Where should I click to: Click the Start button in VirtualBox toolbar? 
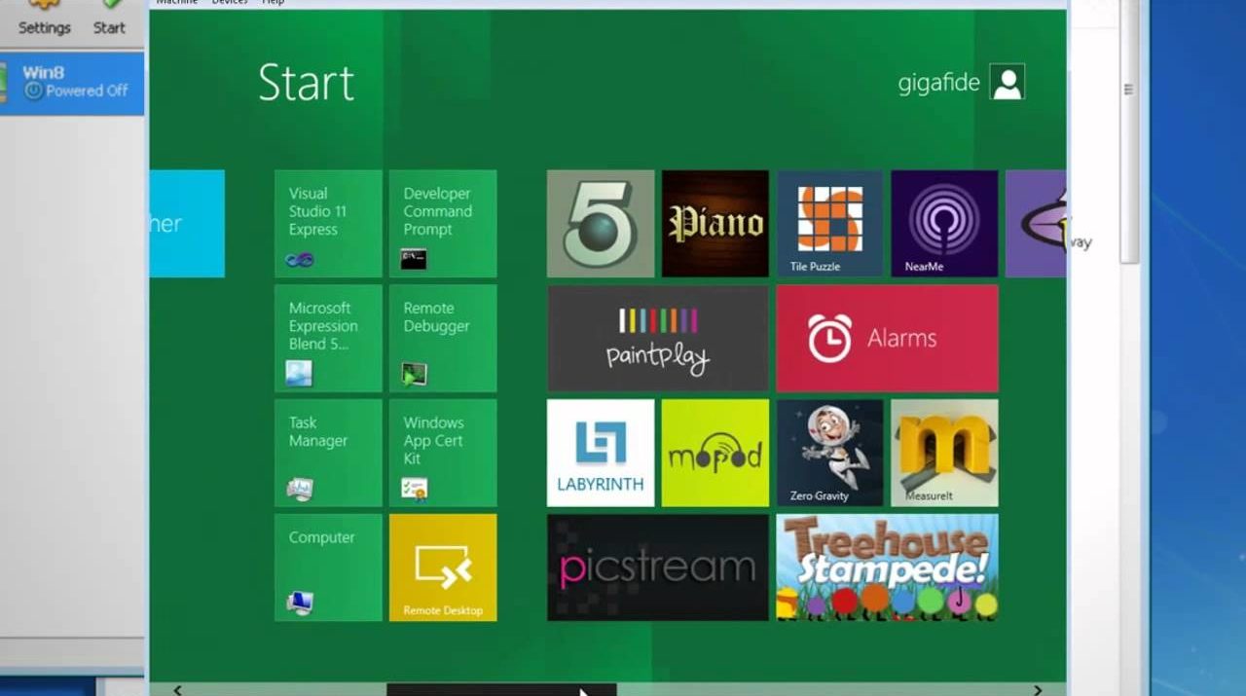(x=109, y=18)
